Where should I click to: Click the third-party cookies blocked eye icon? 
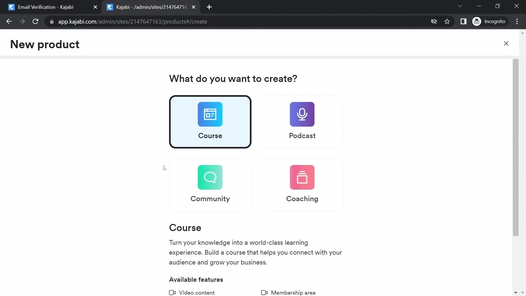[434, 21]
